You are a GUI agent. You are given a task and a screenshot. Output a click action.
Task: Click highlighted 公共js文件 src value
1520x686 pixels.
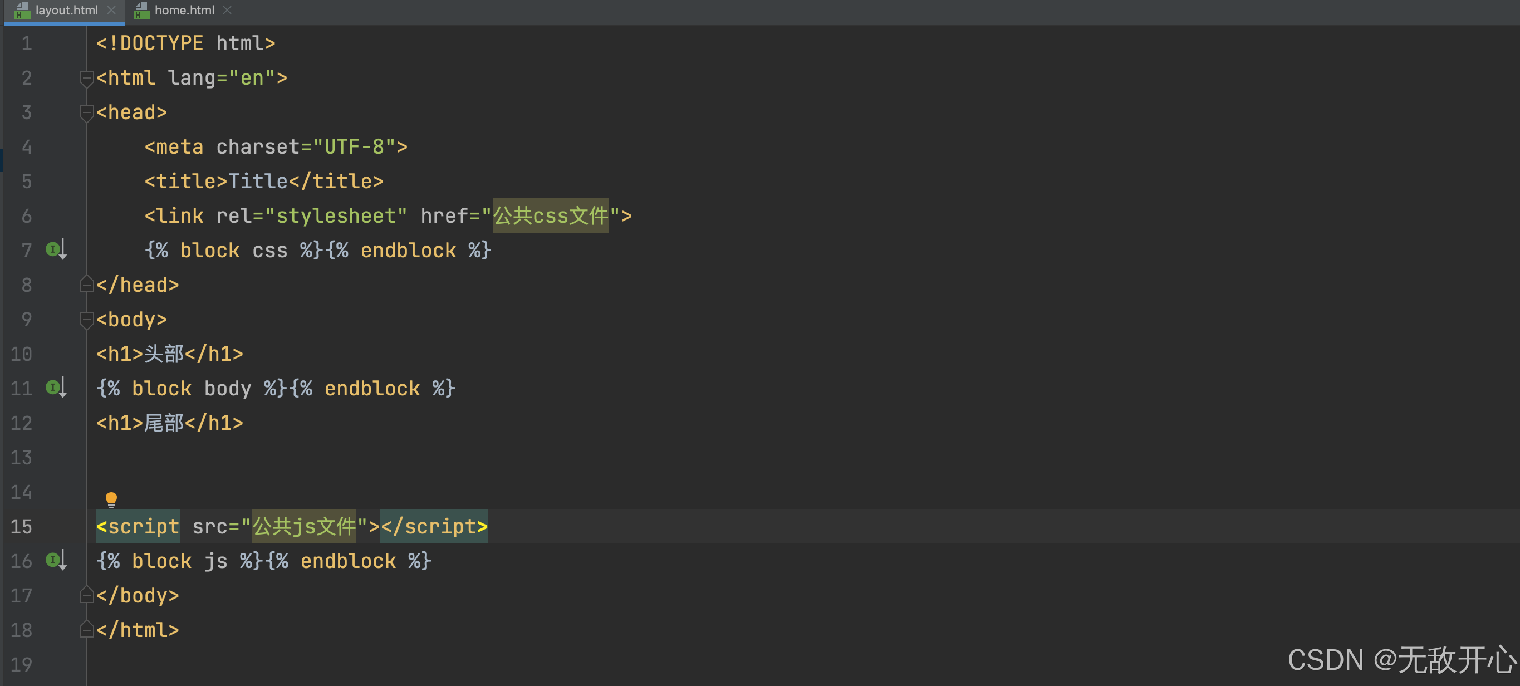304,526
